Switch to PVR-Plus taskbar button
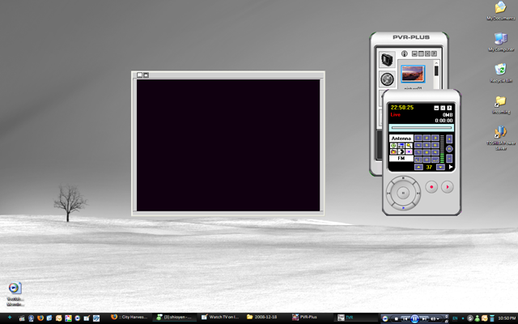This screenshot has width=518, height=324. click(304, 317)
